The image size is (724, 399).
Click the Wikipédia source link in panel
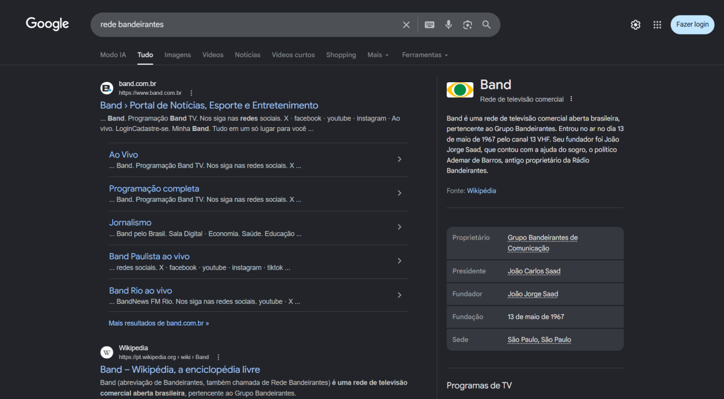coord(481,191)
